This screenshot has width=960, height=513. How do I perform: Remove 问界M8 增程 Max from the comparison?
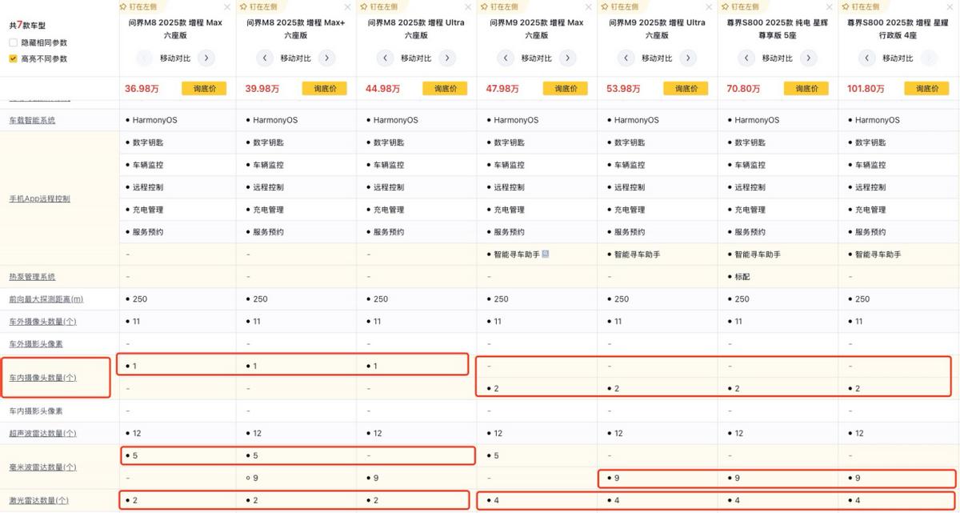coord(227,6)
